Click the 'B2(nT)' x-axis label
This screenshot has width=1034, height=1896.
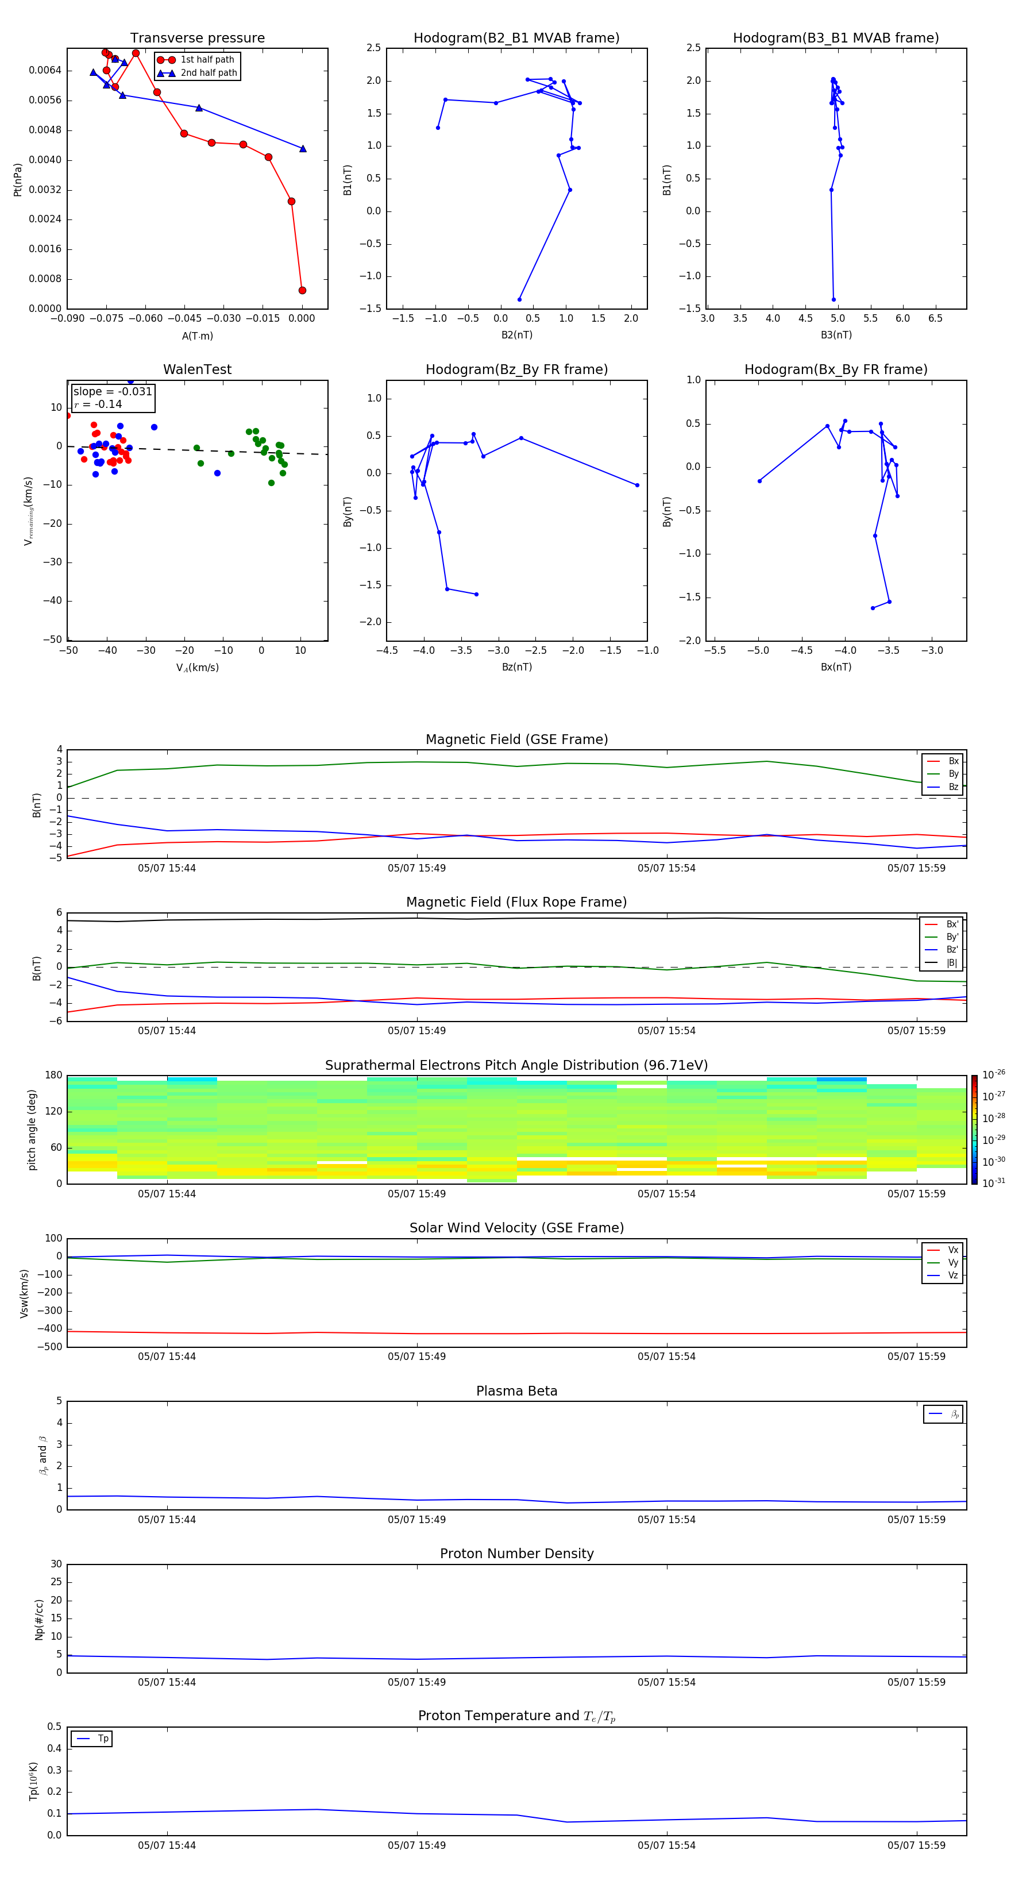[x=516, y=335]
